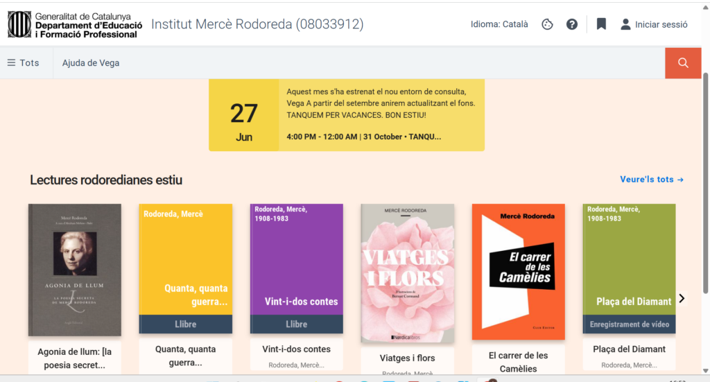710x382 pixels.
Task: Click the scrollbar down arrow
Action: 705,371
